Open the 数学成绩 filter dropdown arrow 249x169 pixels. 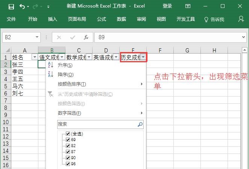[89, 57]
